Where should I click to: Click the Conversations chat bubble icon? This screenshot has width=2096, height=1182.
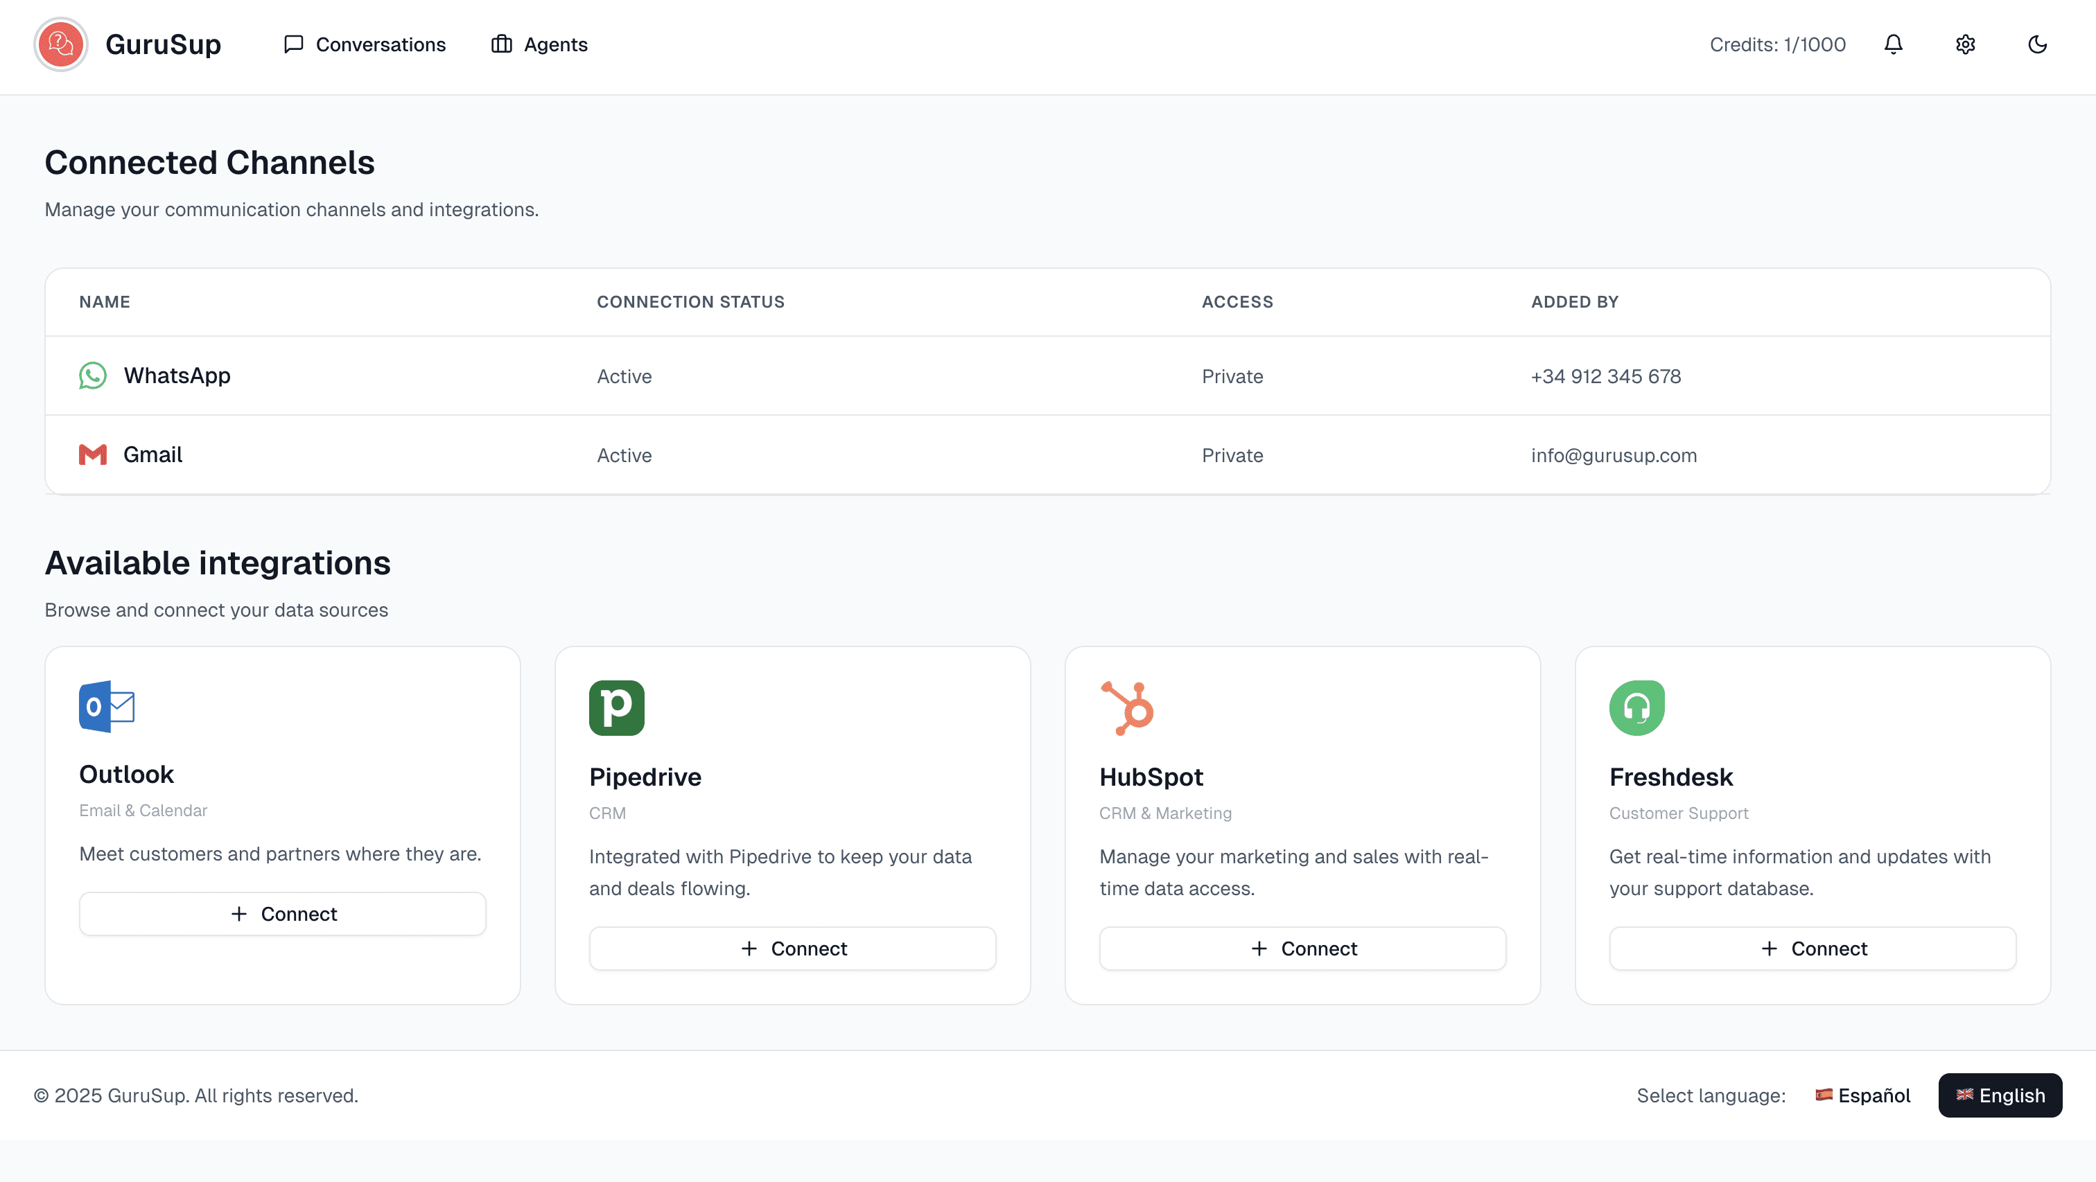(293, 45)
